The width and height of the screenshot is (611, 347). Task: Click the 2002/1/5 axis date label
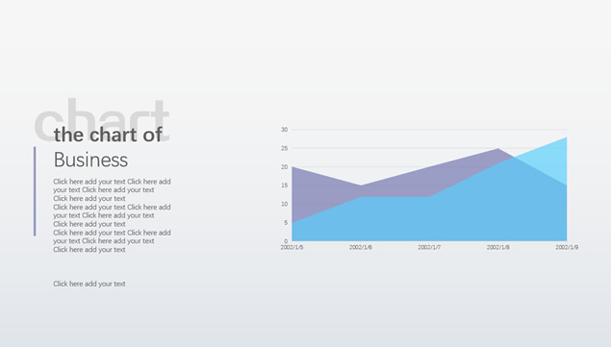(x=292, y=247)
